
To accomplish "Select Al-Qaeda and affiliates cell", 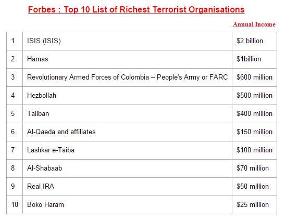I will [127, 132].
